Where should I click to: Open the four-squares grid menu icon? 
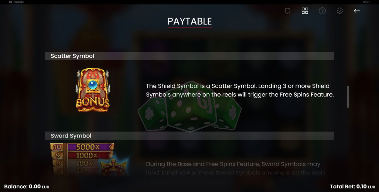pyautogui.click(x=305, y=11)
